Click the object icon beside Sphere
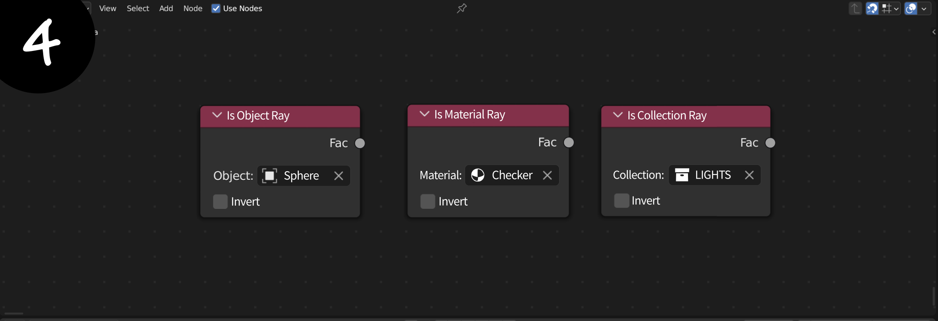 pyautogui.click(x=270, y=176)
